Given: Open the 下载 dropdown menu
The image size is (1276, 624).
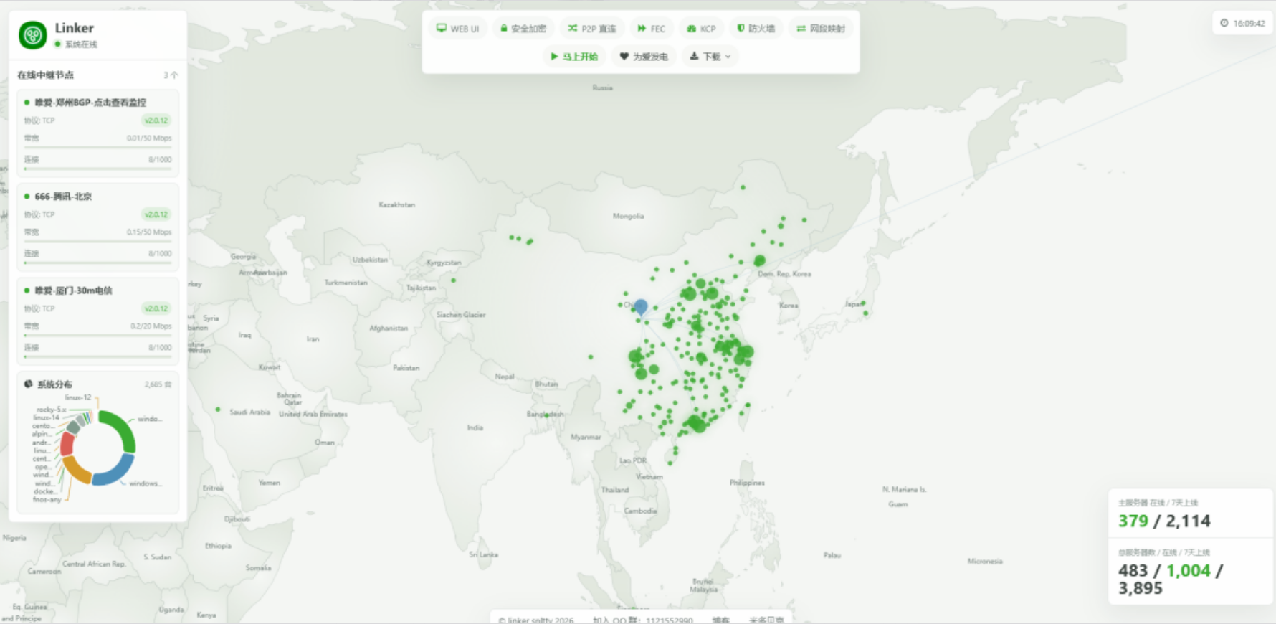Looking at the screenshot, I should (710, 56).
